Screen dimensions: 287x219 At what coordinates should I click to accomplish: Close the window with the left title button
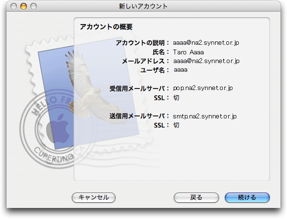[14, 6]
